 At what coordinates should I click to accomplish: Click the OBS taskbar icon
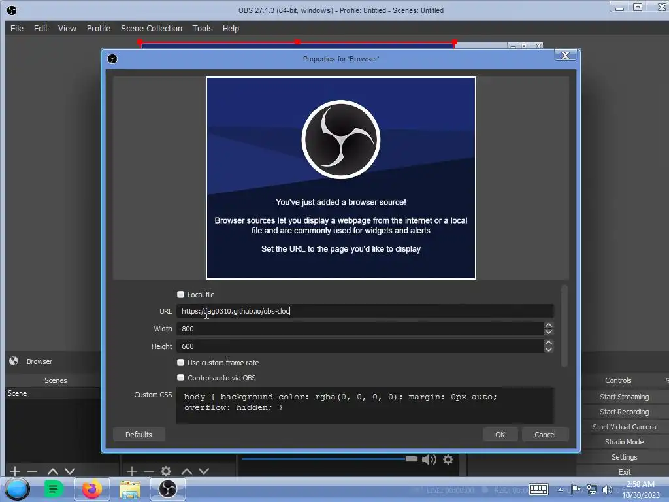[x=168, y=489]
